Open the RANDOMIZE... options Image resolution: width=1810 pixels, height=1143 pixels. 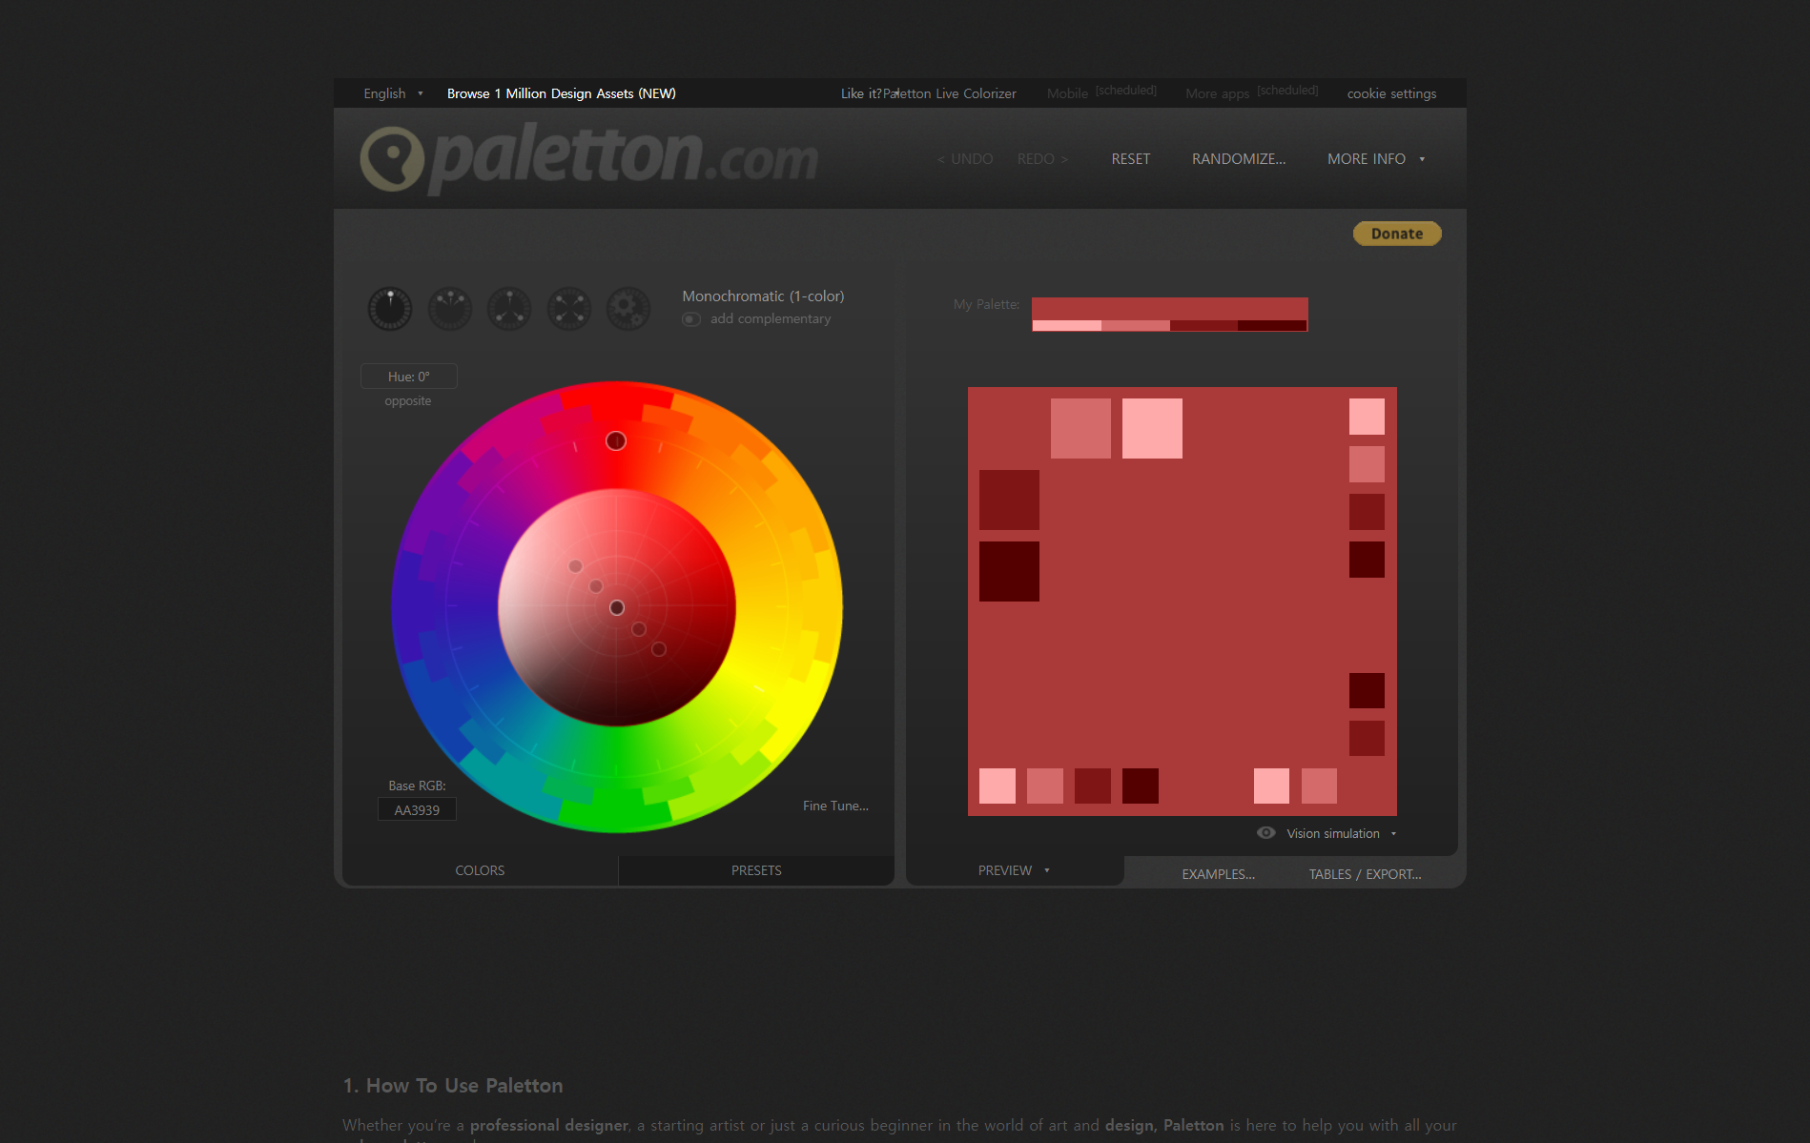(x=1239, y=159)
